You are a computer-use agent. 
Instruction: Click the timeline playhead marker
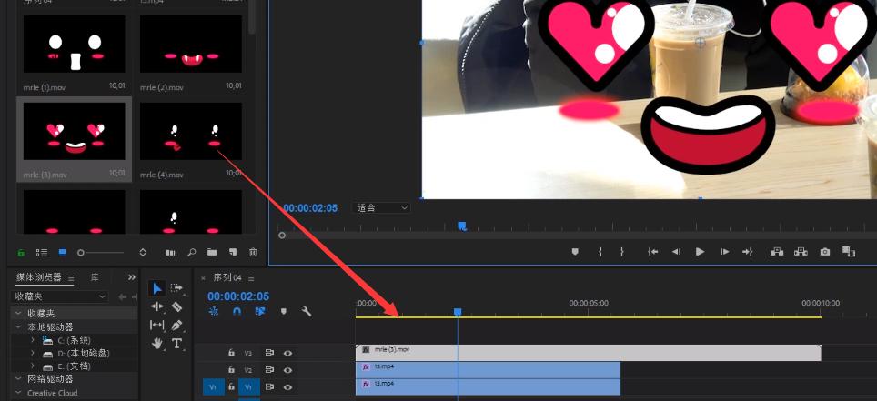458,312
